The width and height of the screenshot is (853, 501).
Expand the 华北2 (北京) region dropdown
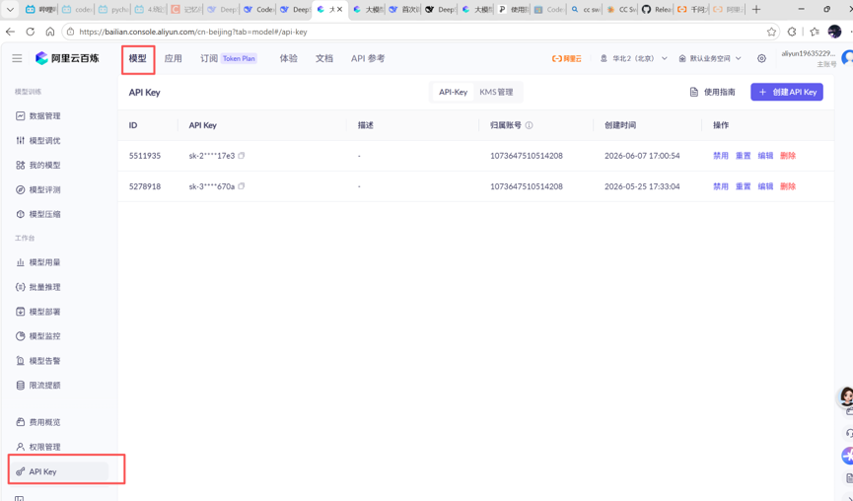(634, 58)
